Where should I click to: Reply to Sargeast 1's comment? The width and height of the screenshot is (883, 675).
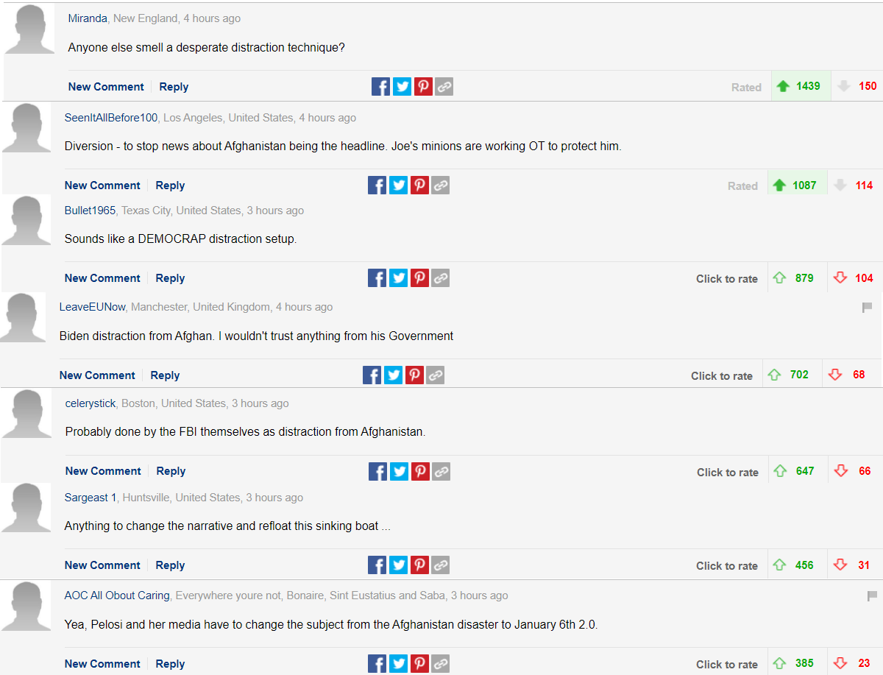[x=170, y=565]
